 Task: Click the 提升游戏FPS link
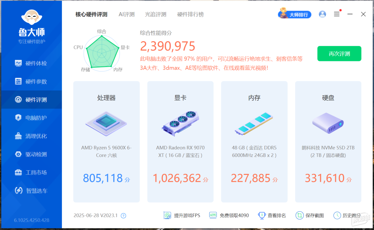pyautogui.click(x=182, y=215)
